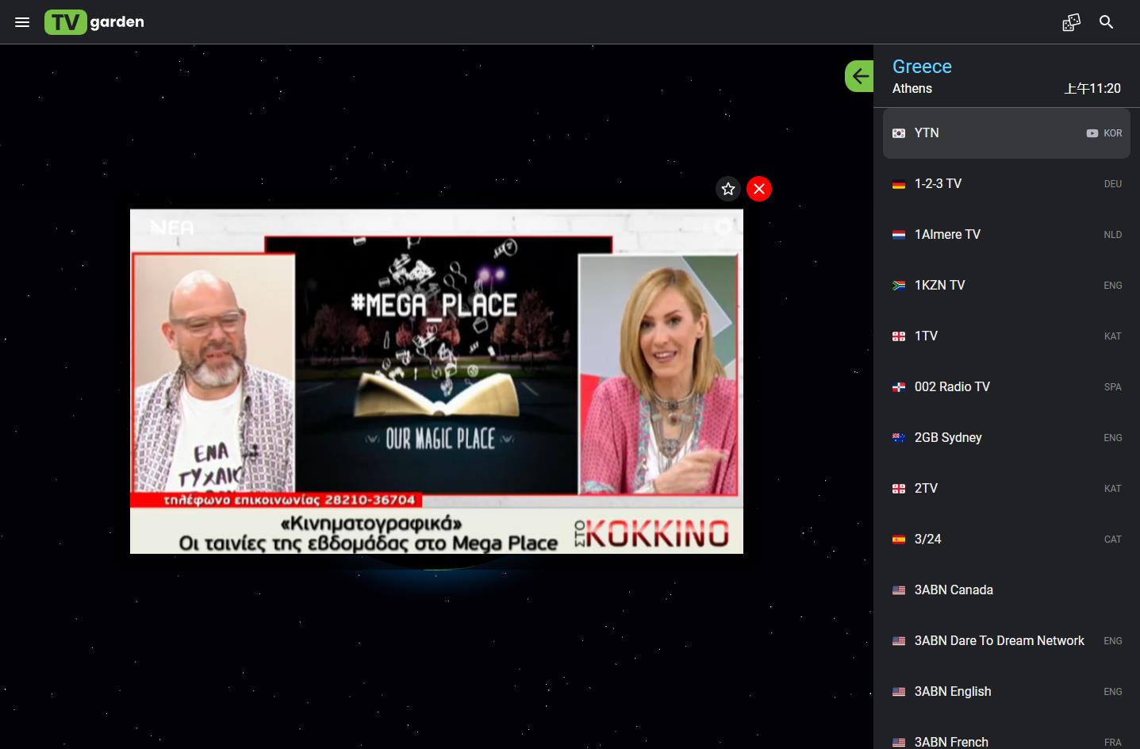
Task: Click the NLD language tag on 1Almere TV
Action: (1113, 235)
